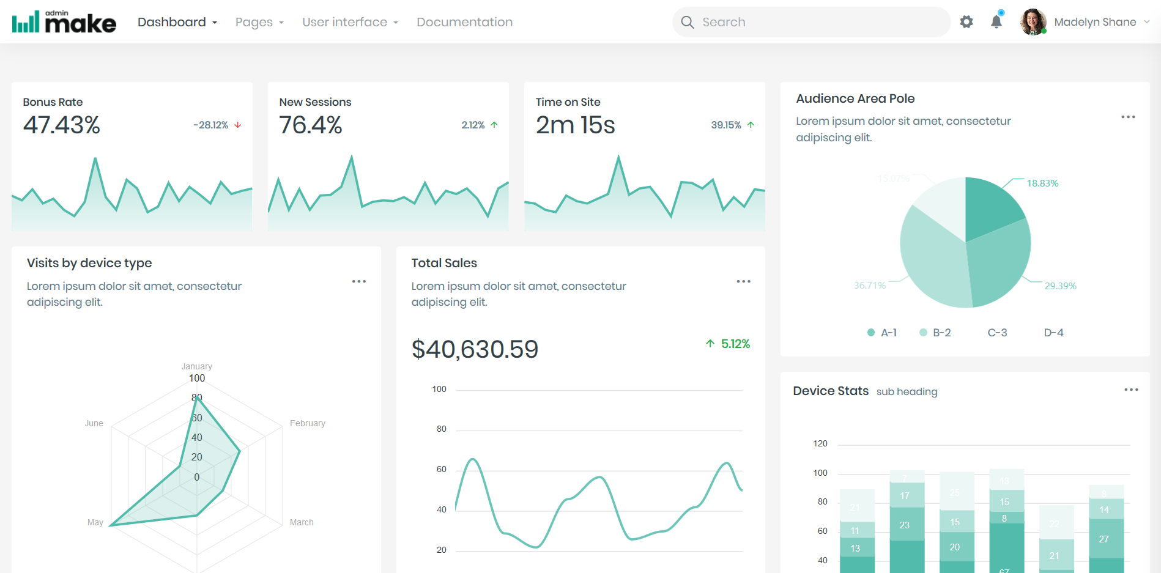Click the magnifying glass search icon

(x=688, y=22)
